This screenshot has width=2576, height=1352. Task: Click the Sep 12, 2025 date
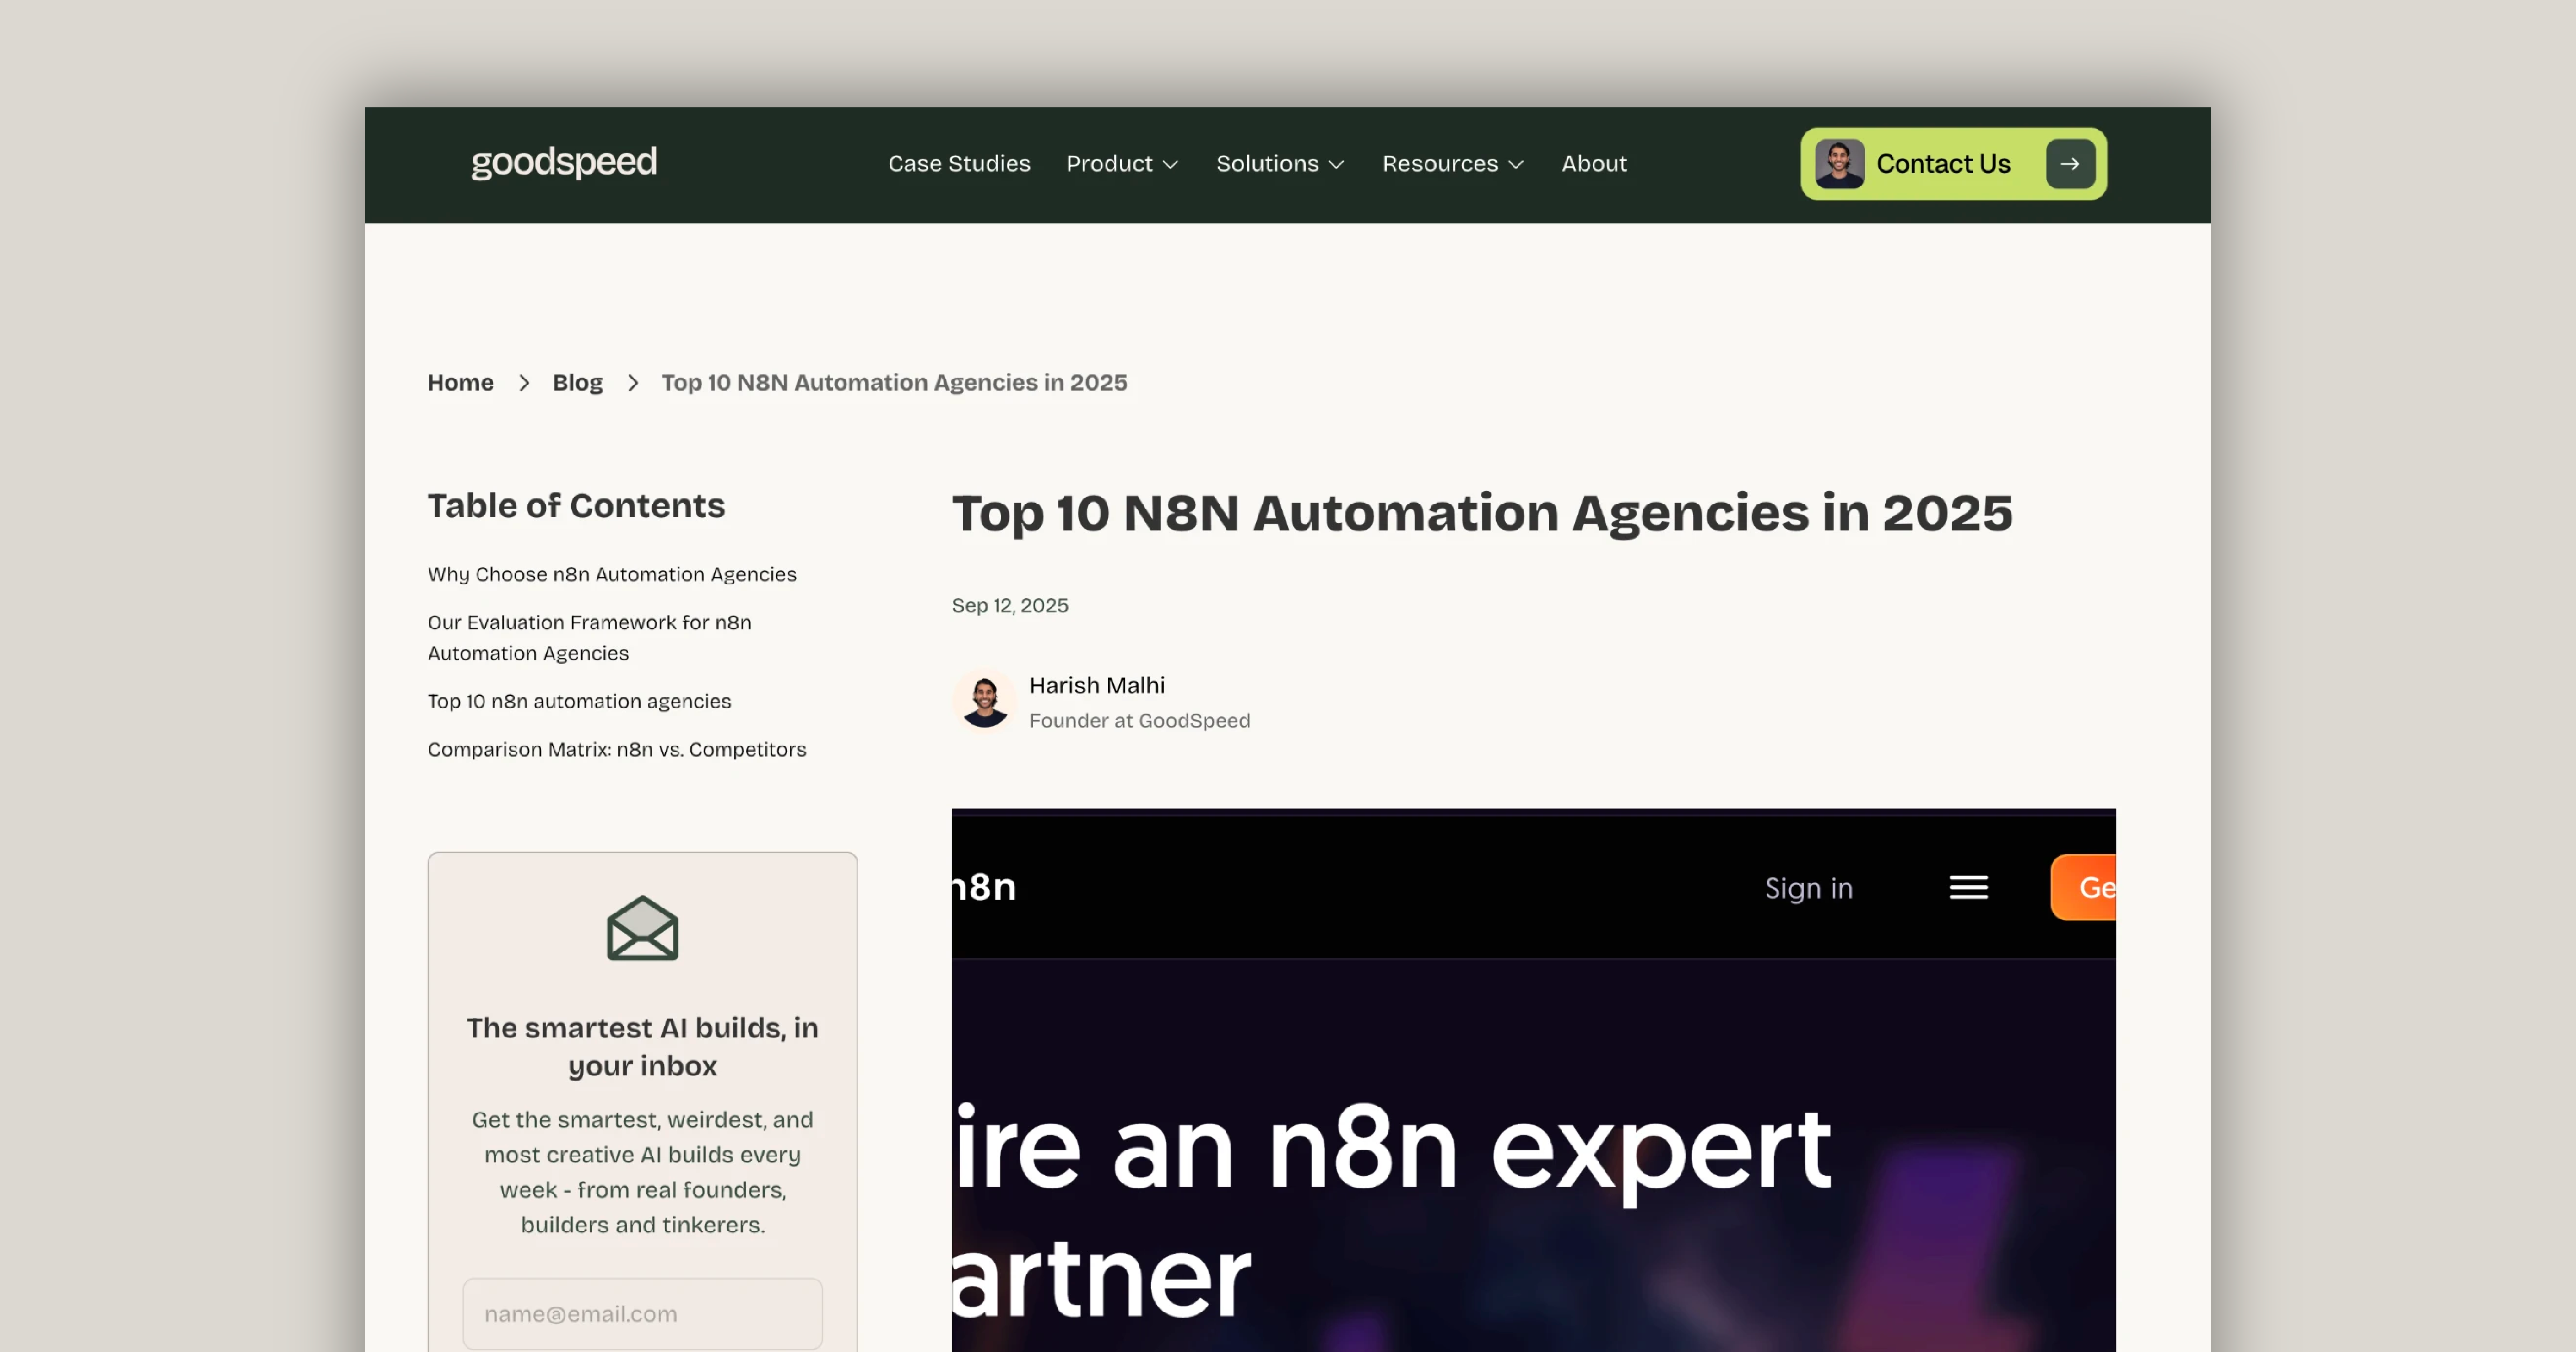coord(1010,605)
